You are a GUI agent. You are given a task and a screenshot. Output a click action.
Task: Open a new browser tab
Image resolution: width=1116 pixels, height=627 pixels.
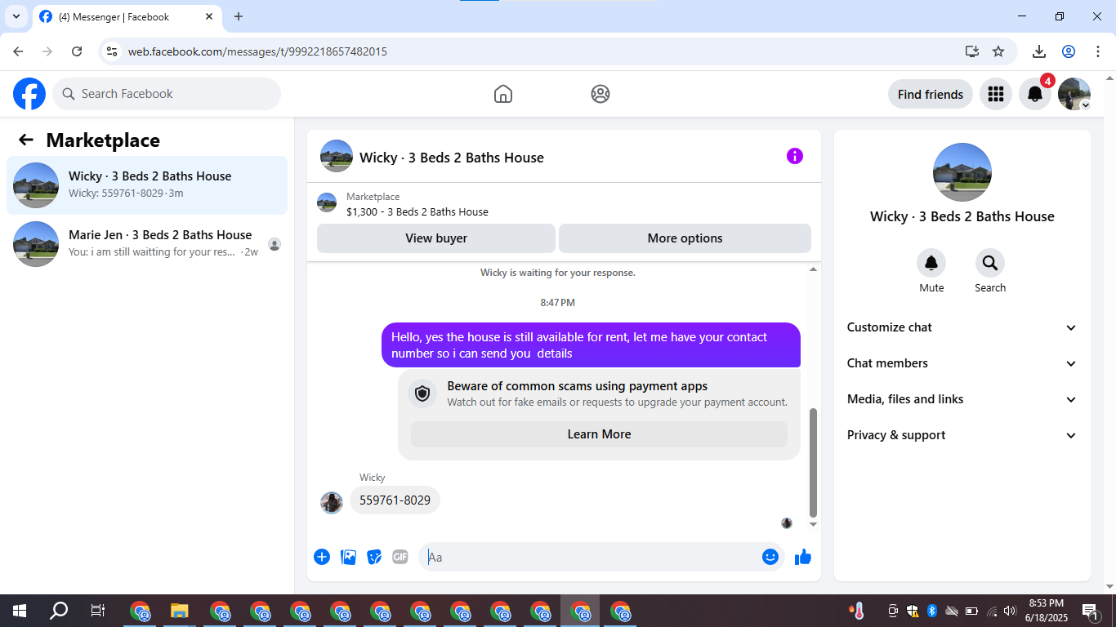click(239, 16)
